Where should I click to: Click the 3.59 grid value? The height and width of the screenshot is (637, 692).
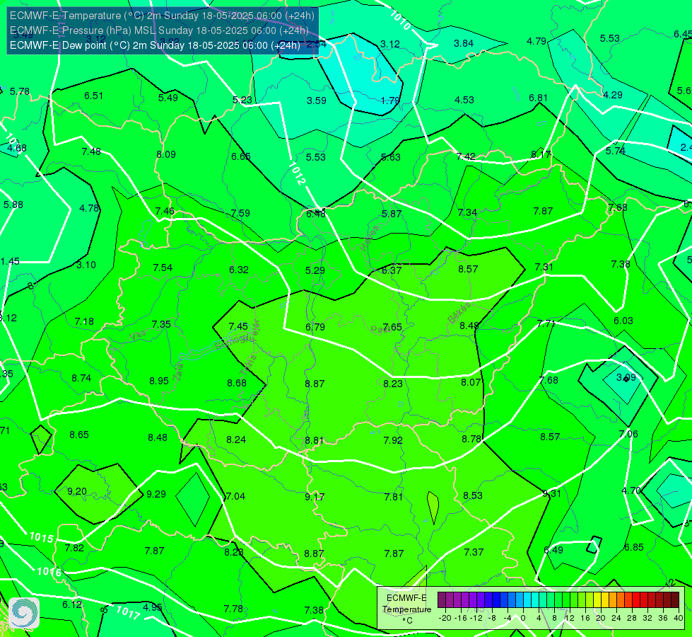(x=317, y=101)
